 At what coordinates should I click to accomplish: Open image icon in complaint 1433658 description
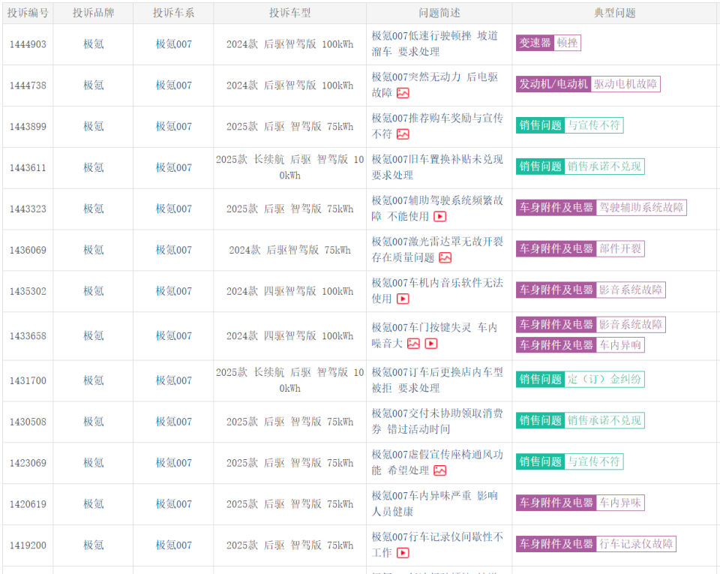(413, 344)
